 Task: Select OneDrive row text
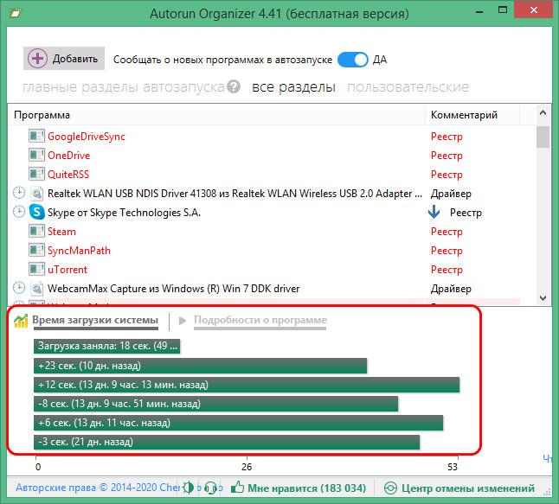pyautogui.click(x=69, y=156)
